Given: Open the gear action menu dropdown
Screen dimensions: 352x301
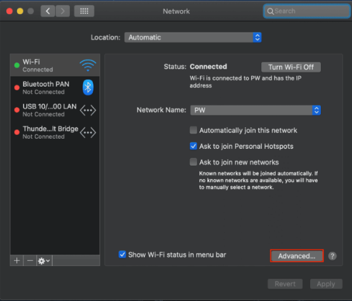Looking at the screenshot, I should click(44, 260).
